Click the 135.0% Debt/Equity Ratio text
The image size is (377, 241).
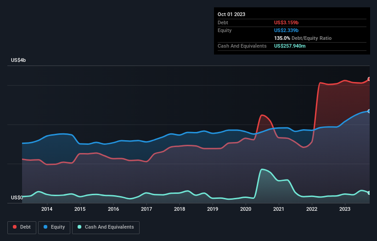[x=303, y=38]
